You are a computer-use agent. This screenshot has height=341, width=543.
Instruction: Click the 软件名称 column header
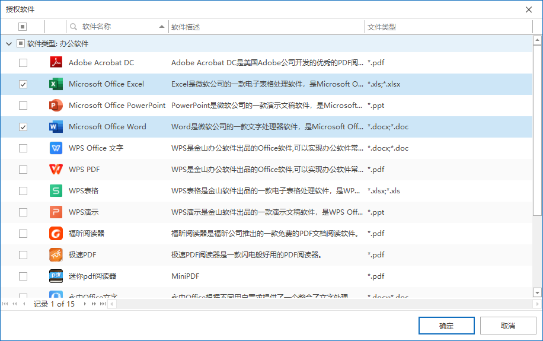(x=117, y=27)
